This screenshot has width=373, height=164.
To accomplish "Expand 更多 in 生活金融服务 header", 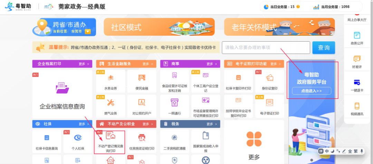I will (148, 64).
